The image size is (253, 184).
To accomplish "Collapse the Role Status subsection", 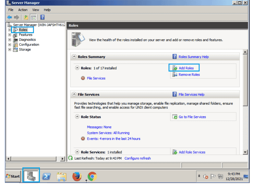I will coord(77,117).
